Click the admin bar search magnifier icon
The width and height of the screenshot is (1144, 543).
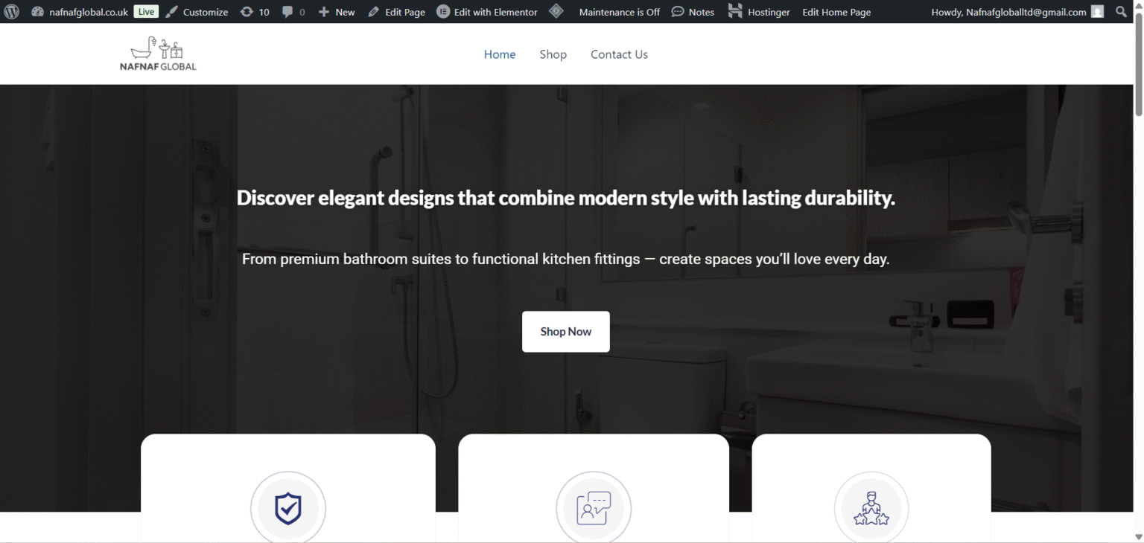1122,12
